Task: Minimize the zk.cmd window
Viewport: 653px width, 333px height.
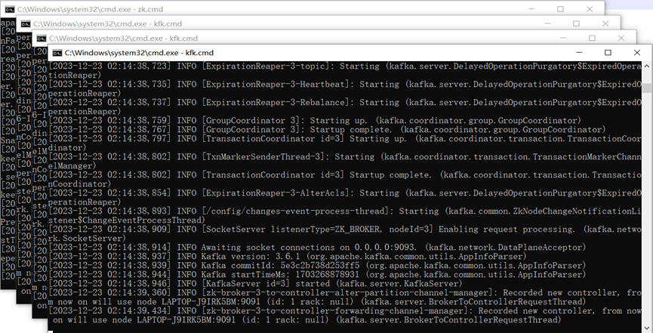Action: 531,9
